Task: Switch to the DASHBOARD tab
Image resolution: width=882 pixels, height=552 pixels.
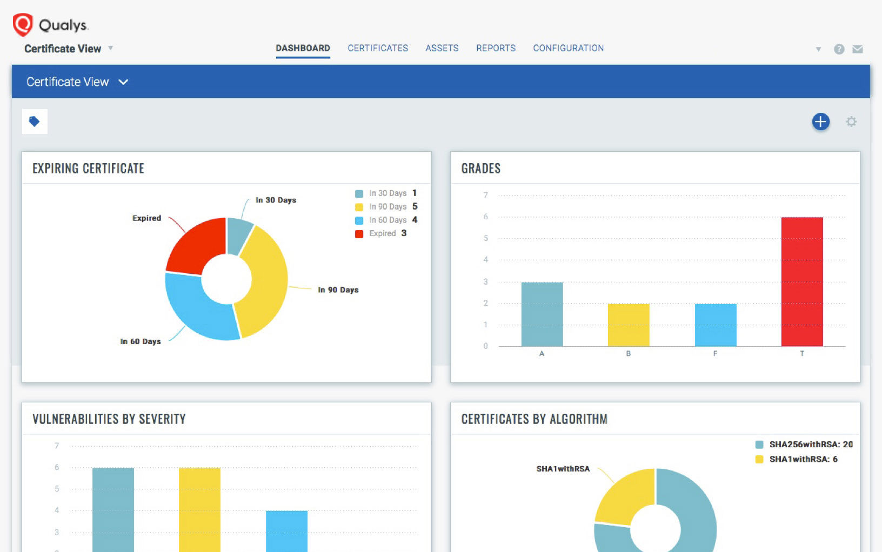Action: [303, 48]
